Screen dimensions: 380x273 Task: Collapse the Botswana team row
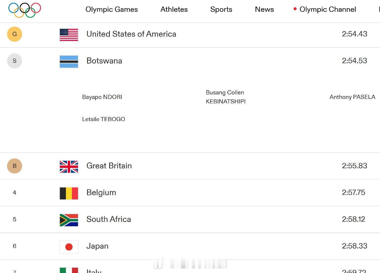tap(190, 61)
